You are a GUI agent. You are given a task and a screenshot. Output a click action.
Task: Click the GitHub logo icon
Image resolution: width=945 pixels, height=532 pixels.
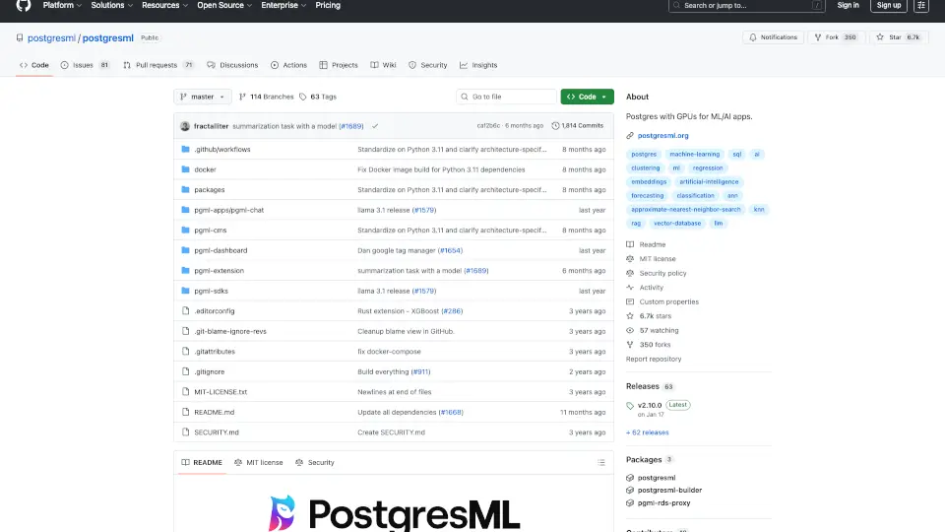24,5
